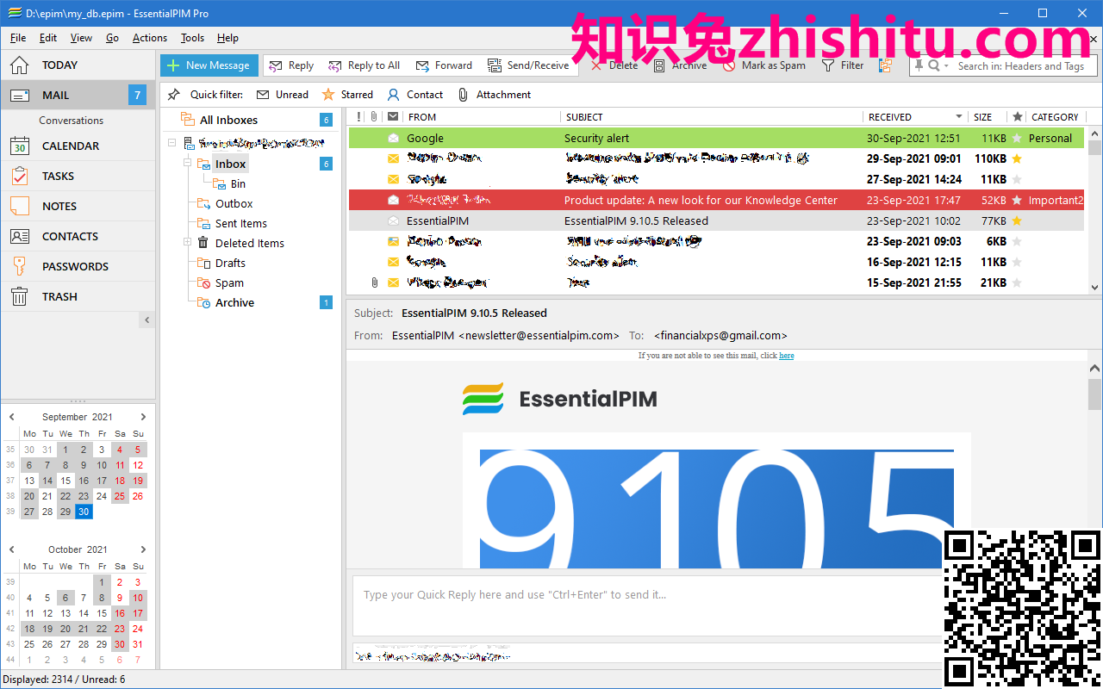
Task: Open the Contacts module
Action: (x=78, y=236)
